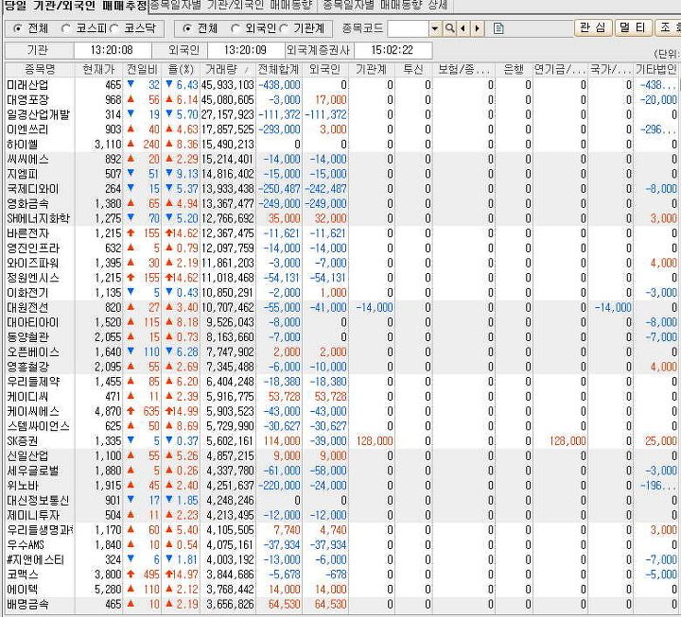
Task: Click the 외국인 column header
Action: pos(324,69)
